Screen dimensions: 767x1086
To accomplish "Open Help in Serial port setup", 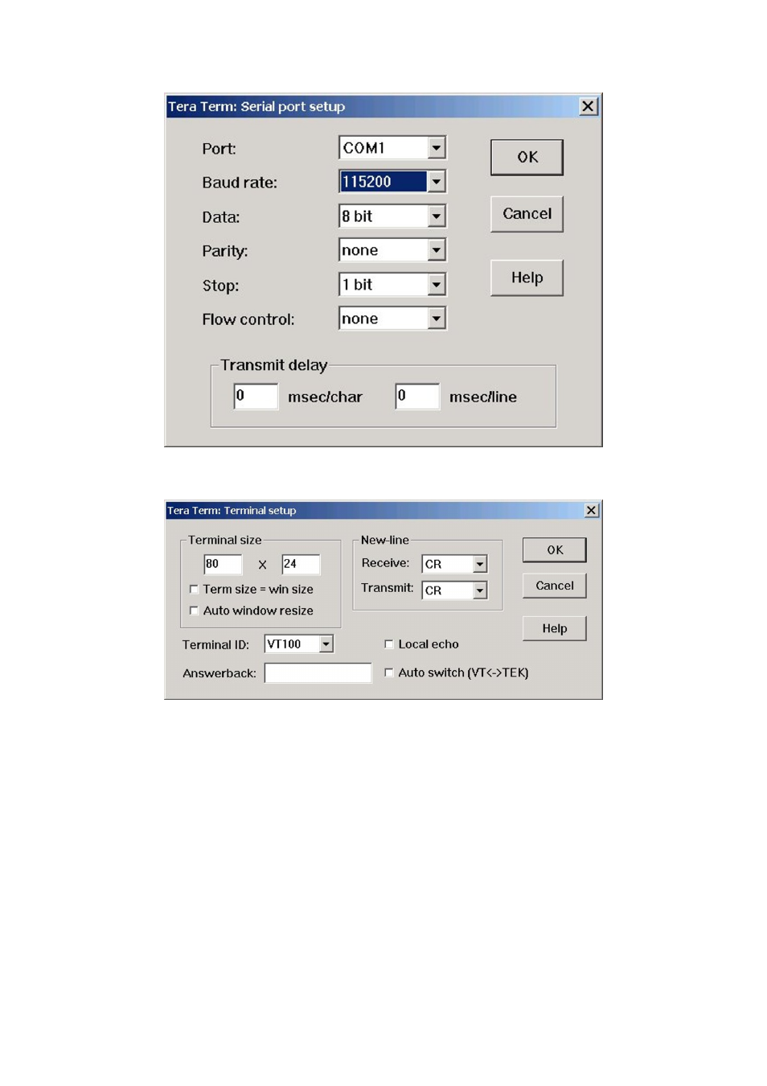I will pos(527,278).
